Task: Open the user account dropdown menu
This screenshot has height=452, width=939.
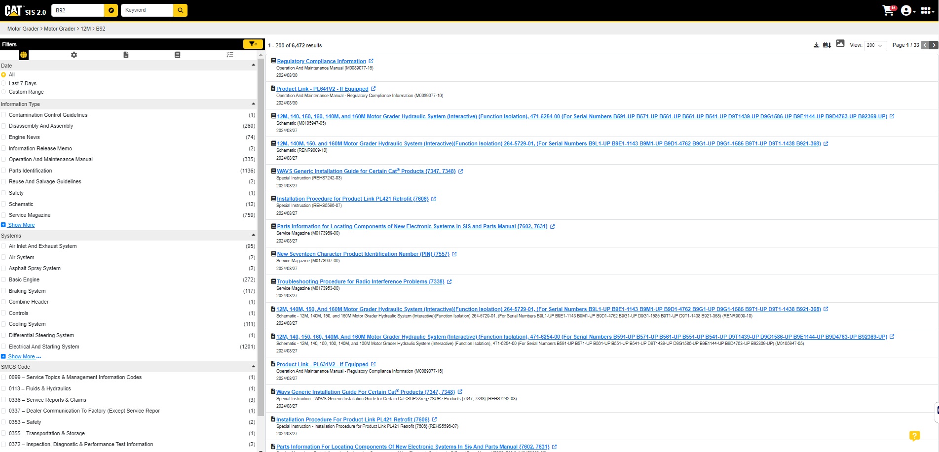Action: pos(907,10)
